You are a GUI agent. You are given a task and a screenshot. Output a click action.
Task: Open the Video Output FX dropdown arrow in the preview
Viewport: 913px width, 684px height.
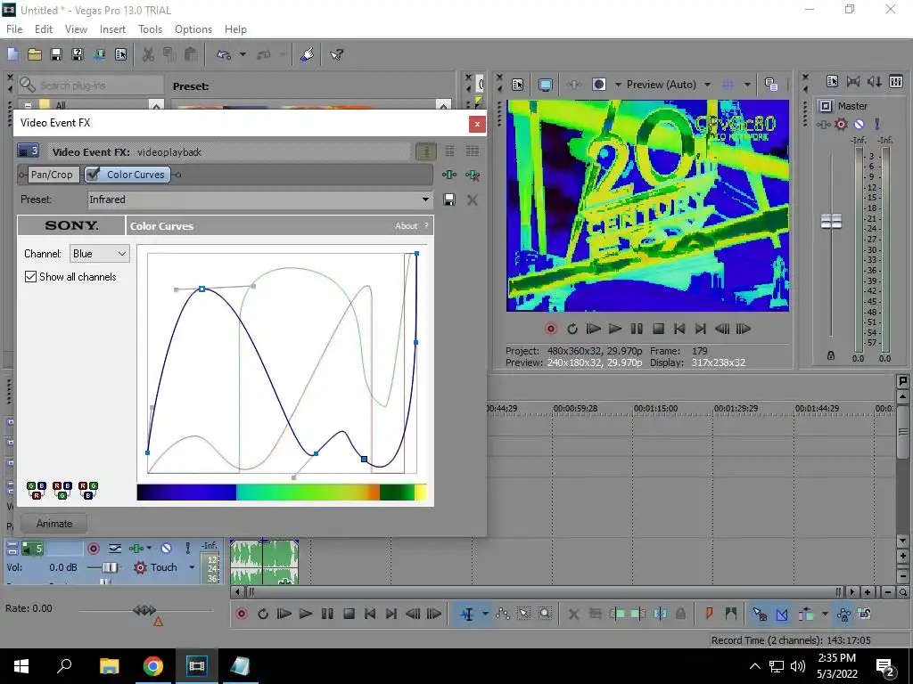[x=618, y=85]
